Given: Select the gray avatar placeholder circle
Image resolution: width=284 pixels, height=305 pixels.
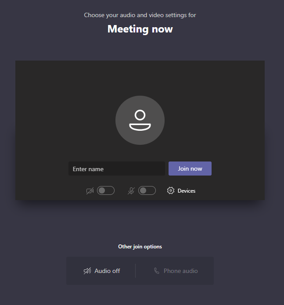Looking at the screenshot, I should tap(140, 120).
